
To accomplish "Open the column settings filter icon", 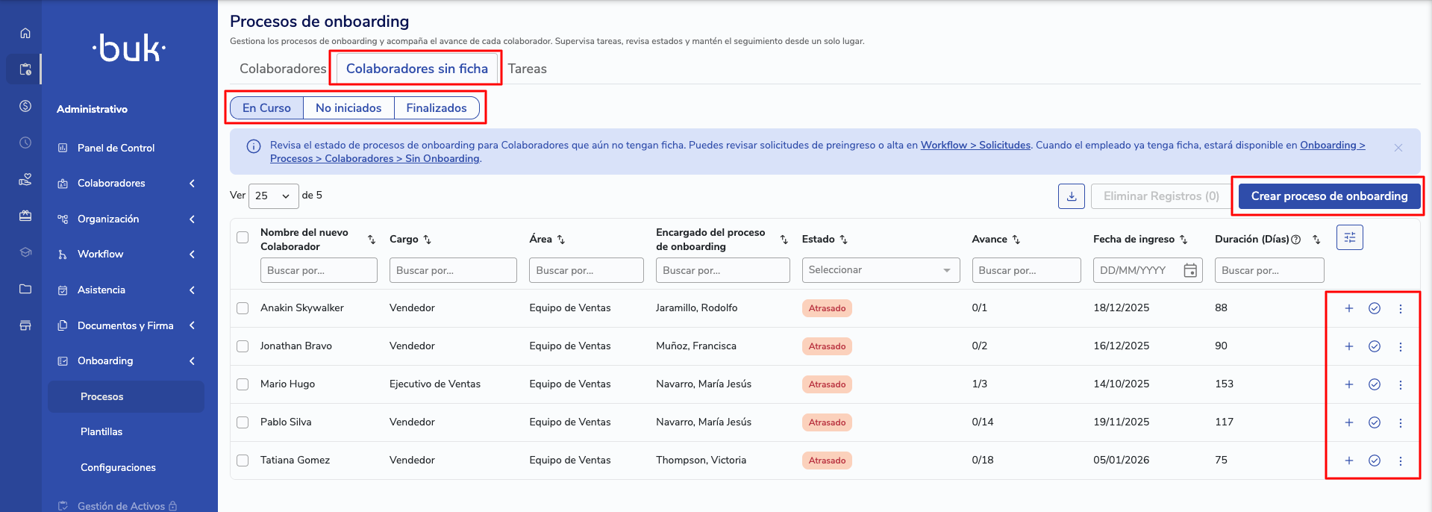I will point(1349,238).
